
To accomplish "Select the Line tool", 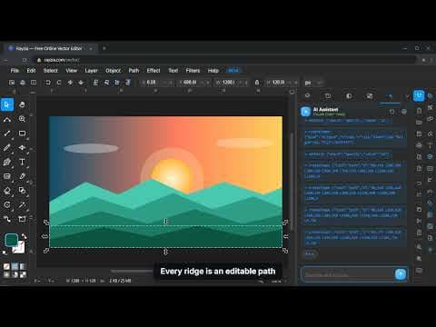I will [7, 134].
